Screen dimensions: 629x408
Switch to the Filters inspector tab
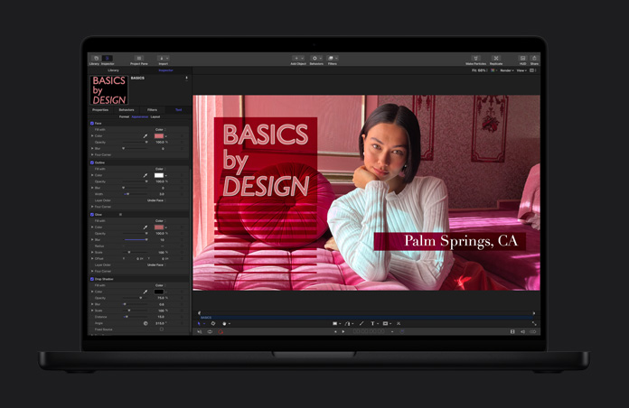pos(152,109)
